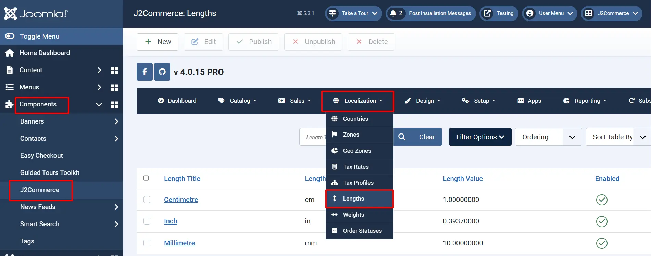Click the Testing external link icon
The height and width of the screenshot is (256, 651).
coord(487,13)
